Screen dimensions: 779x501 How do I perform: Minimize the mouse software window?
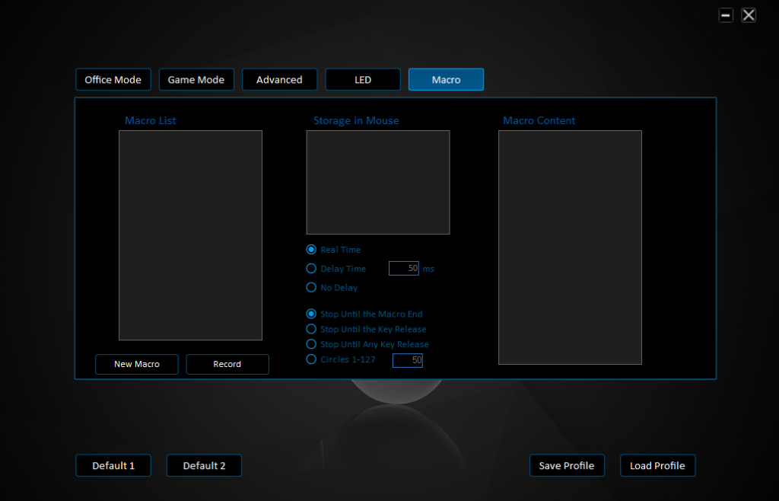pos(726,15)
